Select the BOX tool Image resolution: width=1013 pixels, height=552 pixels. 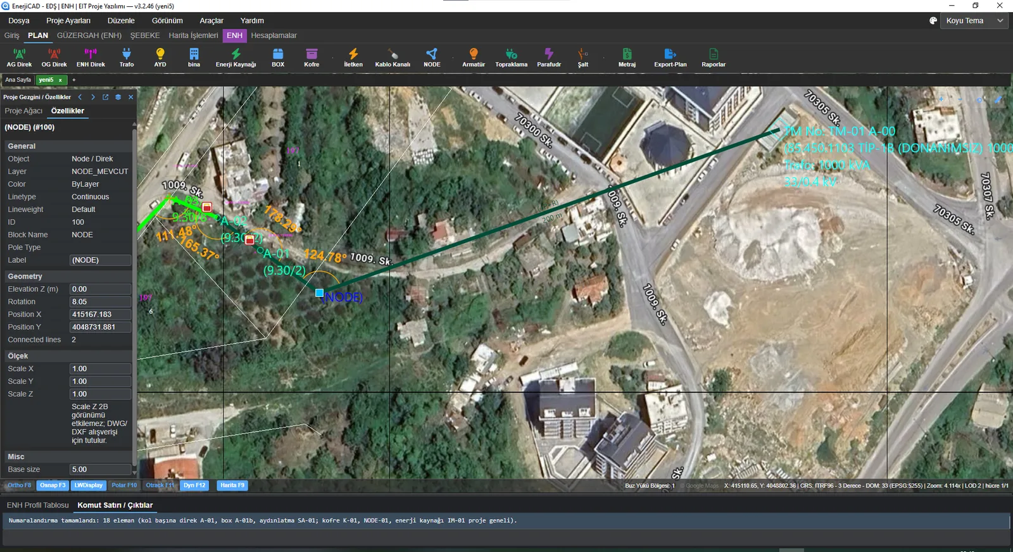click(278, 58)
